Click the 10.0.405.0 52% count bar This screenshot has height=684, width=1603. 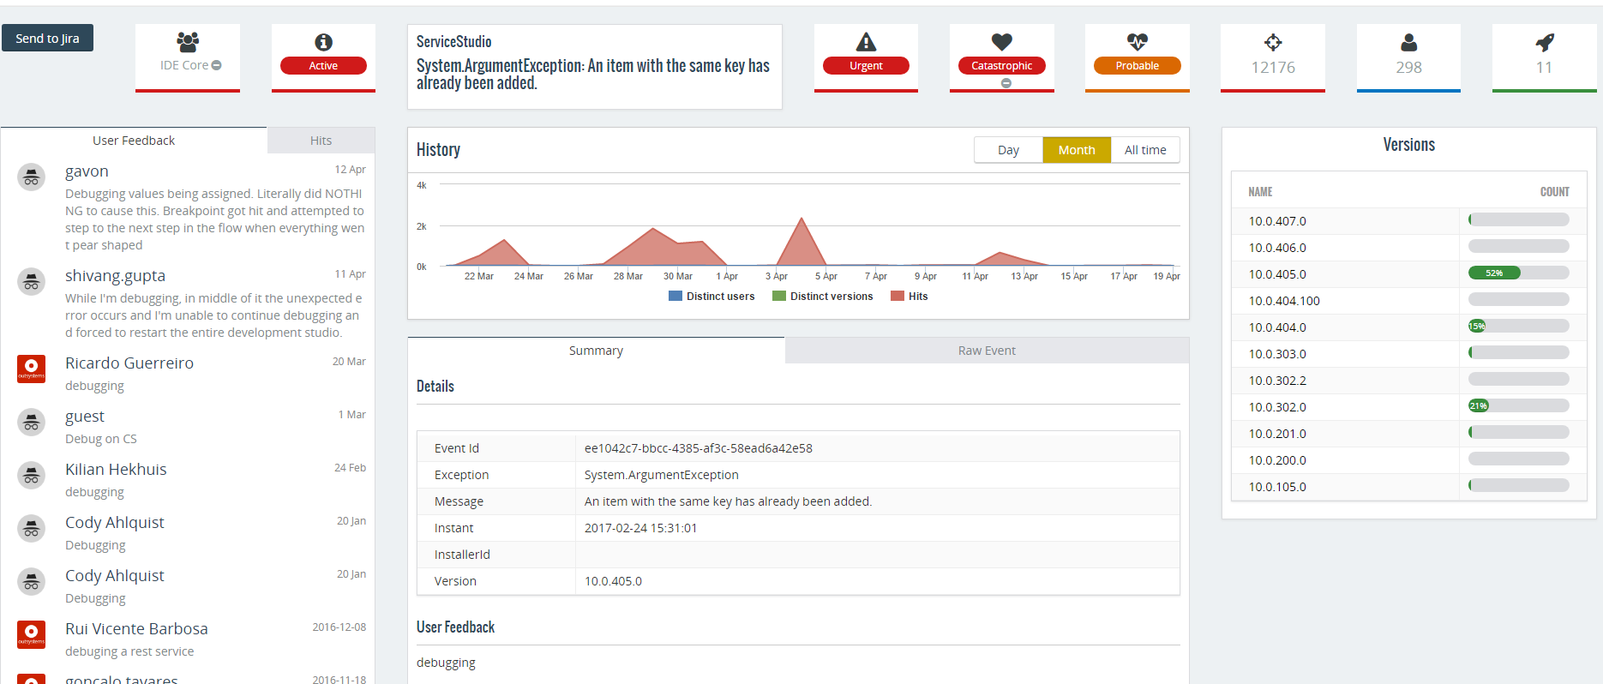point(1519,273)
